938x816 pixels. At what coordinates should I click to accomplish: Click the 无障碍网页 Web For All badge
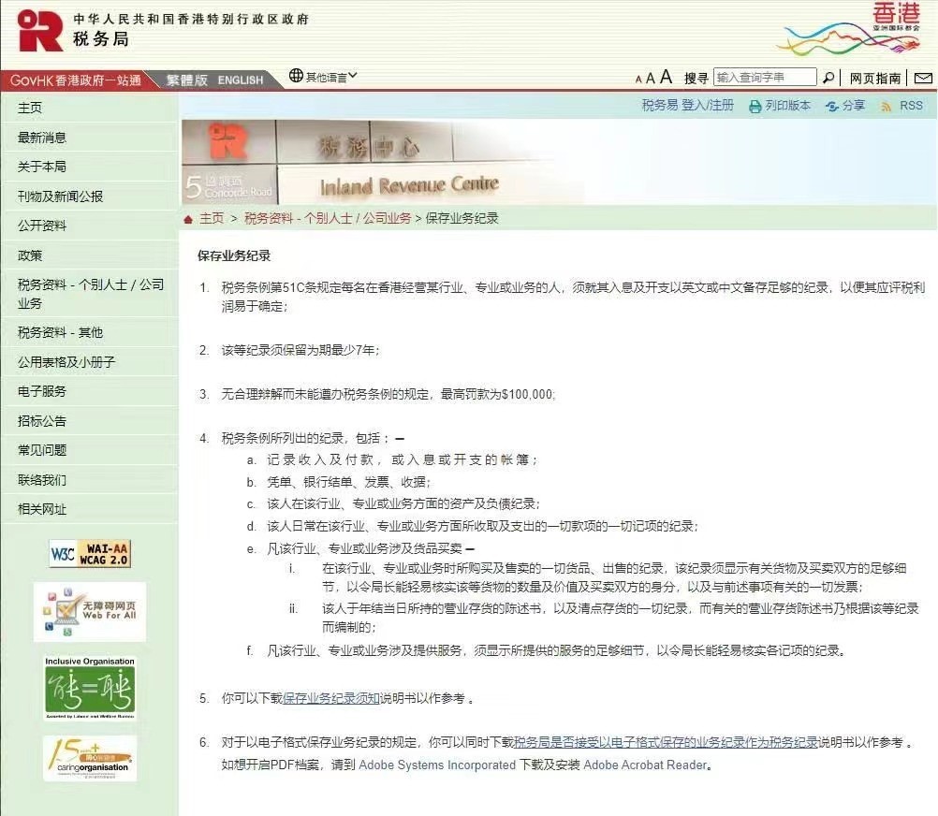[90, 612]
